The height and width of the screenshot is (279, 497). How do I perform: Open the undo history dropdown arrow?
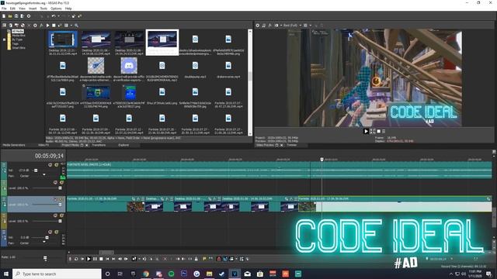[58, 16]
